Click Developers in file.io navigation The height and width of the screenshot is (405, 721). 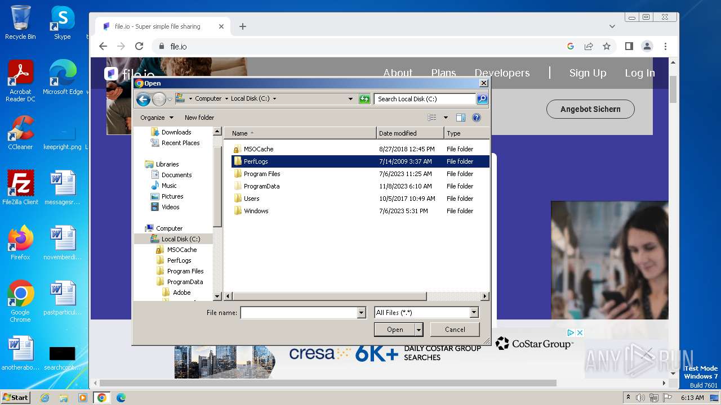pos(502,73)
